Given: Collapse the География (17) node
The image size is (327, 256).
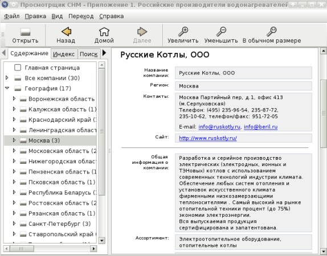Looking at the screenshot, I should [7, 88].
